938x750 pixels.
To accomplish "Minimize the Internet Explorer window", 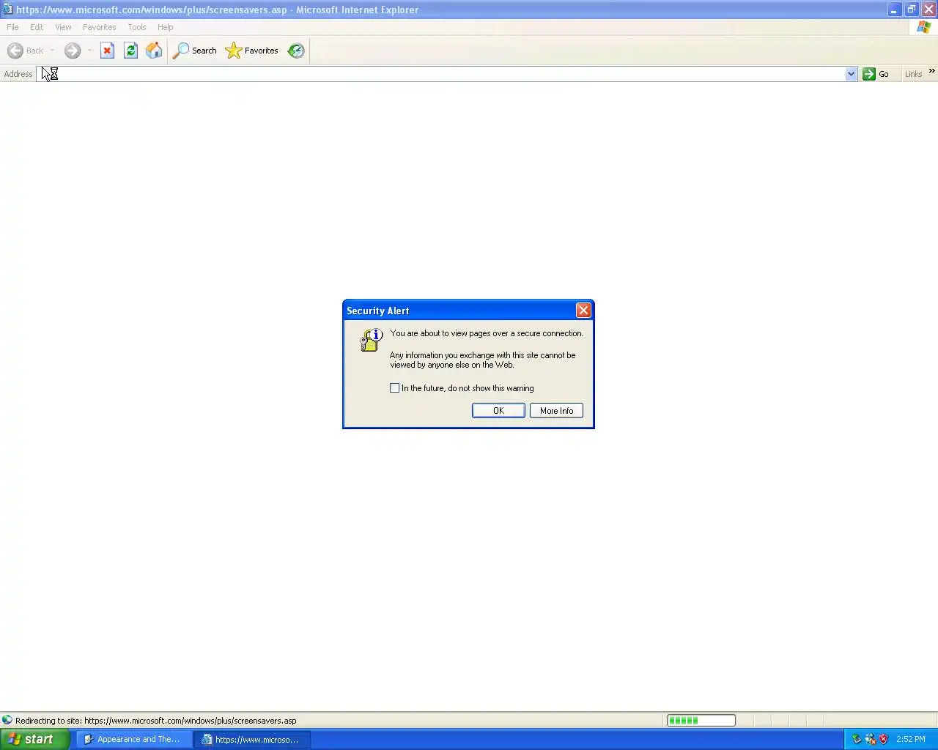I will pos(894,10).
